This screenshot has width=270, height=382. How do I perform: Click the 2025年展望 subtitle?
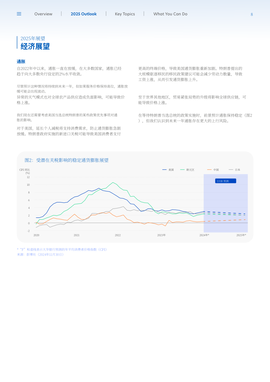(x=33, y=38)
